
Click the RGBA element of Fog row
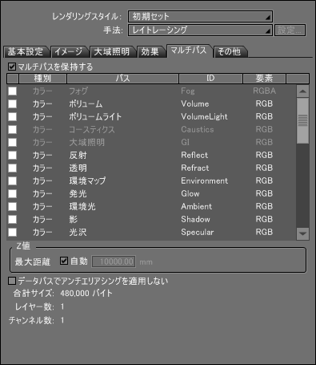pos(264,91)
